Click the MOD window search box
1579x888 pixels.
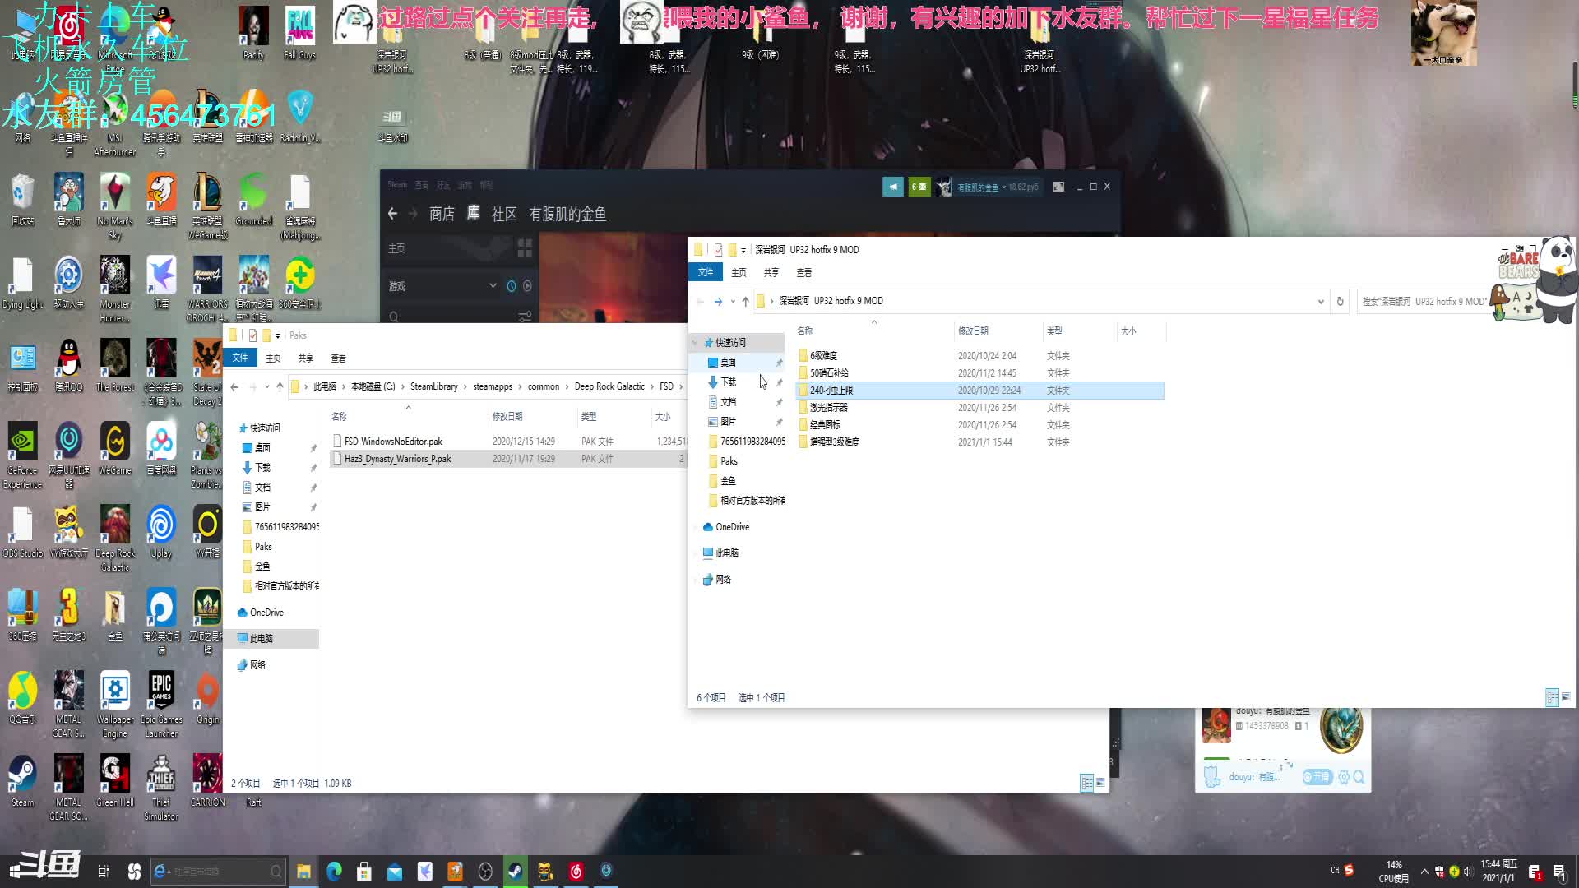pyautogui.click(x=1425, y=301)
